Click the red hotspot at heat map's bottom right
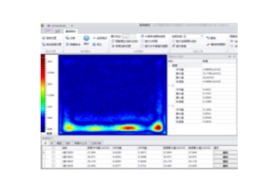 click(158, 127)
